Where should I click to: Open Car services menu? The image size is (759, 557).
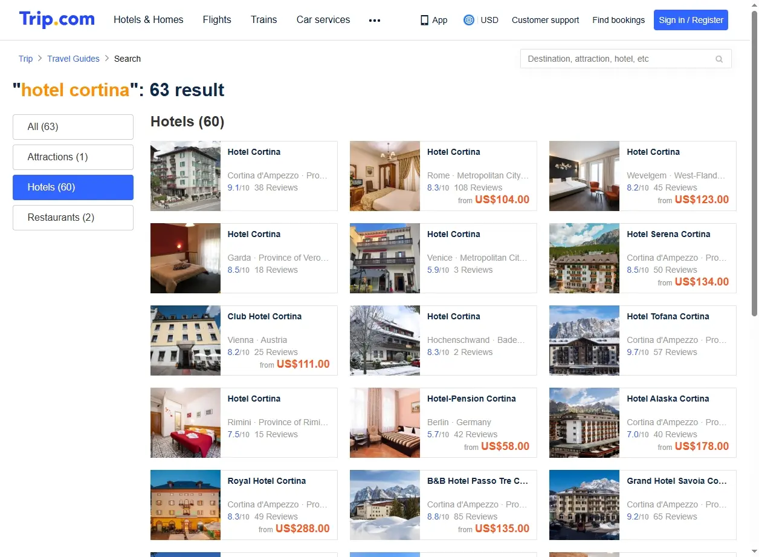pos(323,20)
